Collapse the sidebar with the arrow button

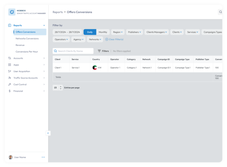(48, 133)
